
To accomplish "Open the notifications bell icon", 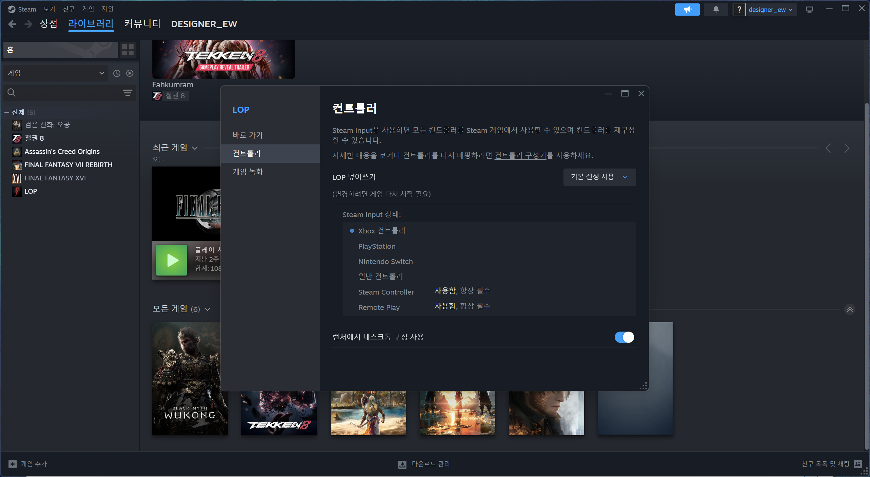I will (716, 10).
